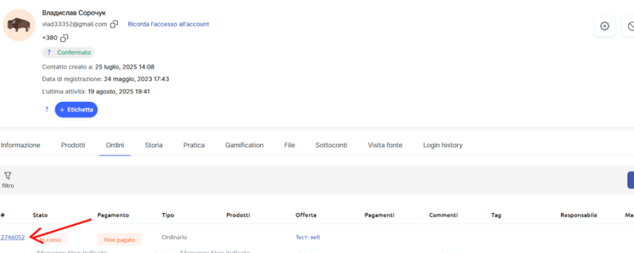The image size is (634, 253).
Task: Open the funnel filtro icon
Action: pos(8,176)
